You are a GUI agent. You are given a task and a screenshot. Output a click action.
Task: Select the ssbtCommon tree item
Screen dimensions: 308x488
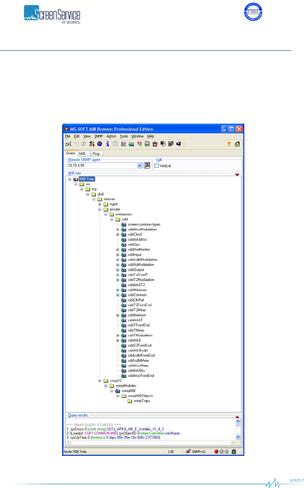pos(137,295)
